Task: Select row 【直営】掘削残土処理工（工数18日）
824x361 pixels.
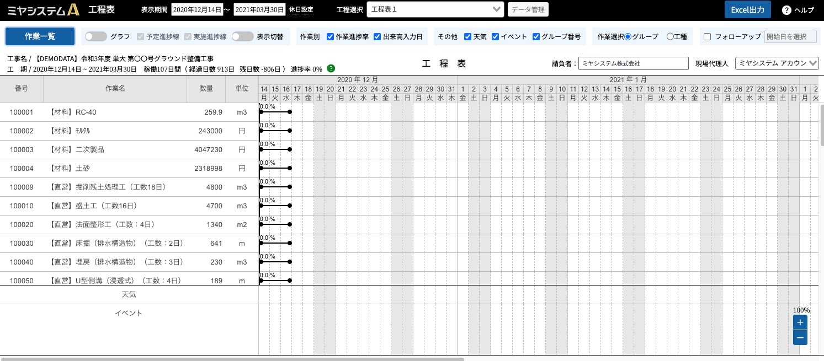Action: tap(129, 187)
